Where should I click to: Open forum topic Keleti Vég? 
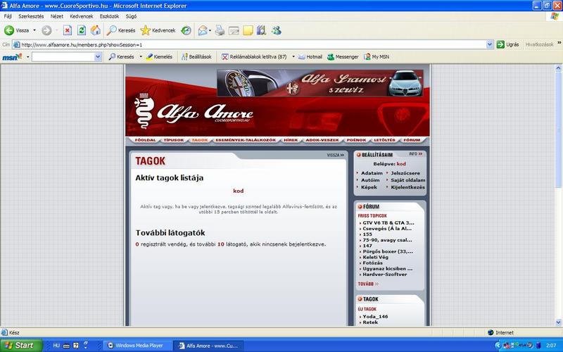coord(376,257)
